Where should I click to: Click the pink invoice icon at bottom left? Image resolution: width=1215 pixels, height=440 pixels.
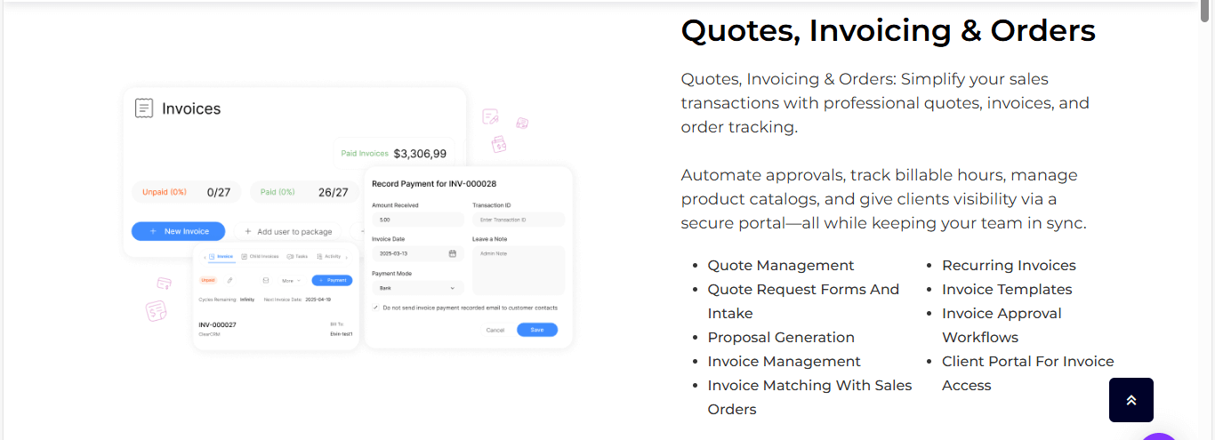(157, 310)
